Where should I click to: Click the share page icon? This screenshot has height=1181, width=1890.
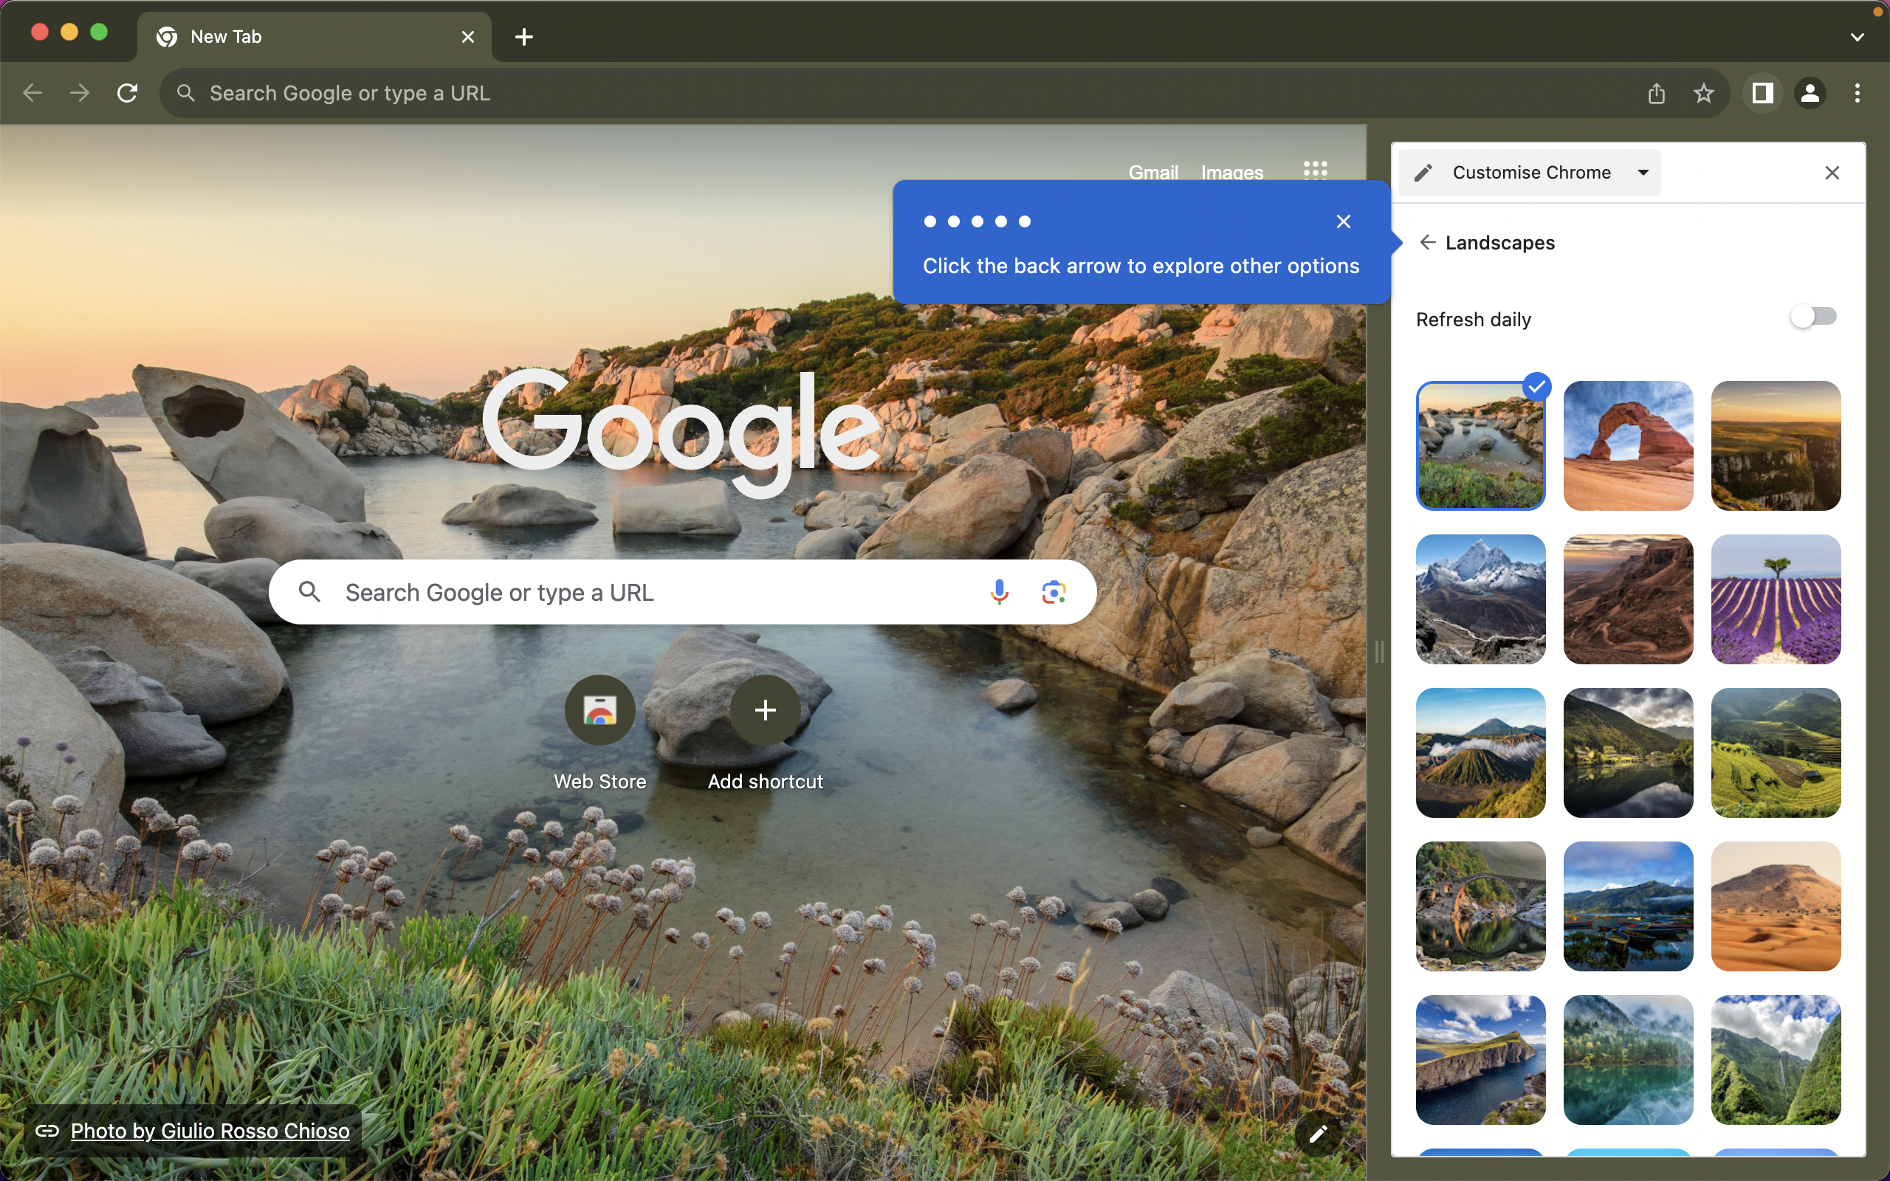click(x=1656, y=94)
